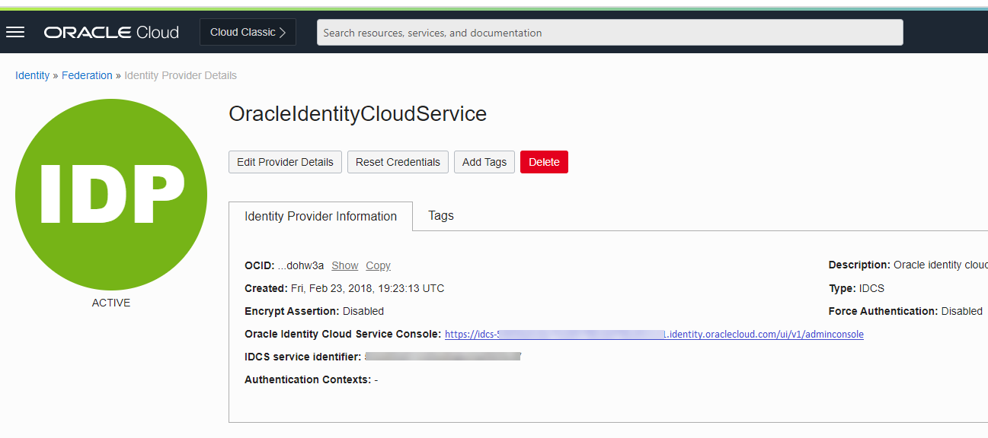Click the Add Tags button
The width and height of the screenshot is (988, 438).
click(x=484, y=162)
